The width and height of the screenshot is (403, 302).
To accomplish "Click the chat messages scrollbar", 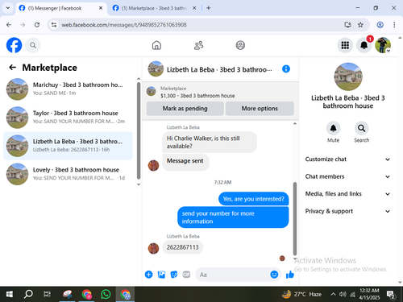I will click(x=295, y=218).
